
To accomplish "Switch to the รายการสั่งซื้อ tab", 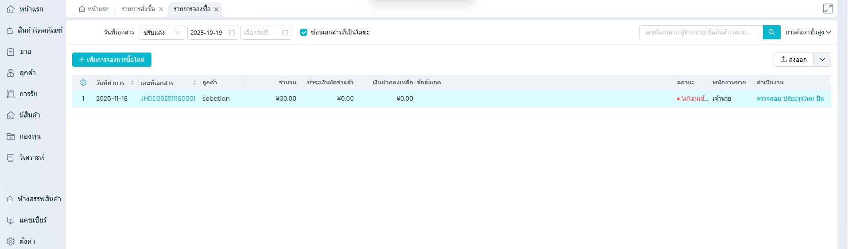I will coord(138,9).
